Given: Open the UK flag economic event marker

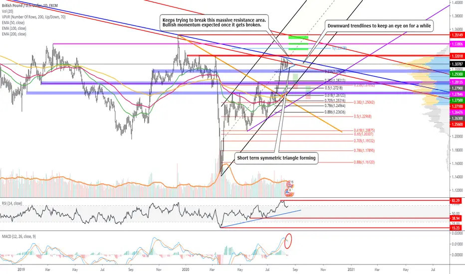Looking at the screenshot, I should click(289, 184).
